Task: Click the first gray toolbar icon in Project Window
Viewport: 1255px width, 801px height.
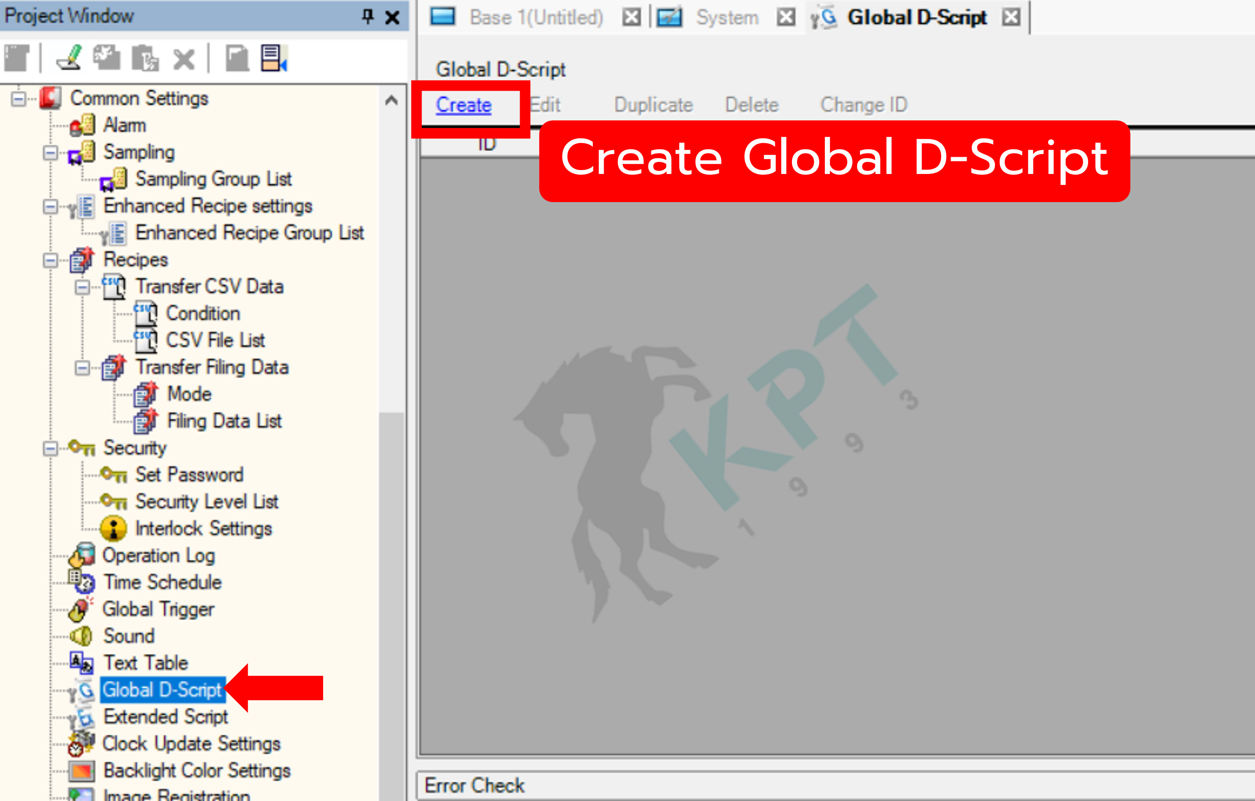Action: pos(17,58)
